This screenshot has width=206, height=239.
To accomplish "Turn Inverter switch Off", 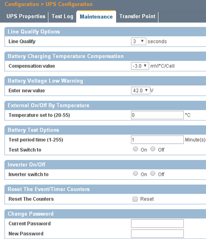I will coord(153,173).
